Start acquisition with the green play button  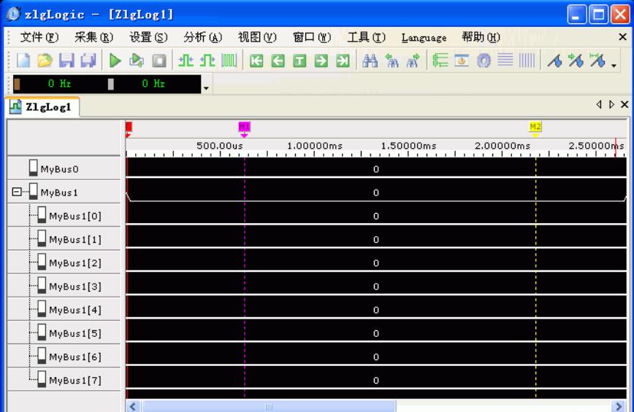115,61
